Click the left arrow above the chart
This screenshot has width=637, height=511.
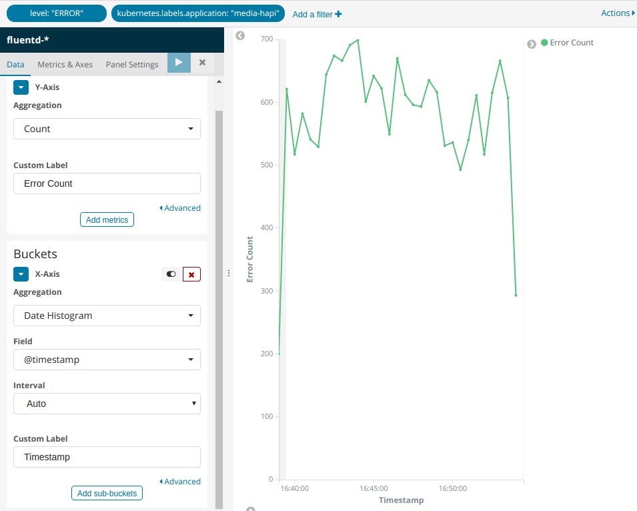240,36
